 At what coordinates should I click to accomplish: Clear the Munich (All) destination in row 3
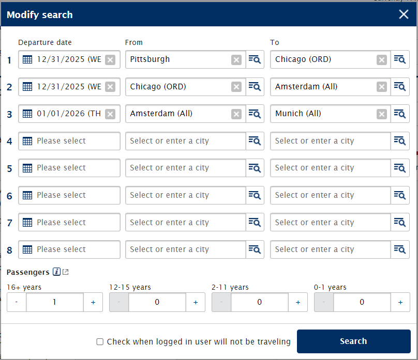coord(382,114)
